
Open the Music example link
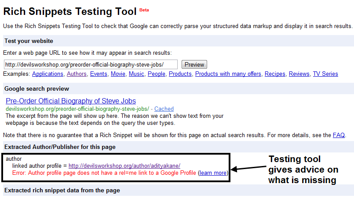[x=136, y=74]
